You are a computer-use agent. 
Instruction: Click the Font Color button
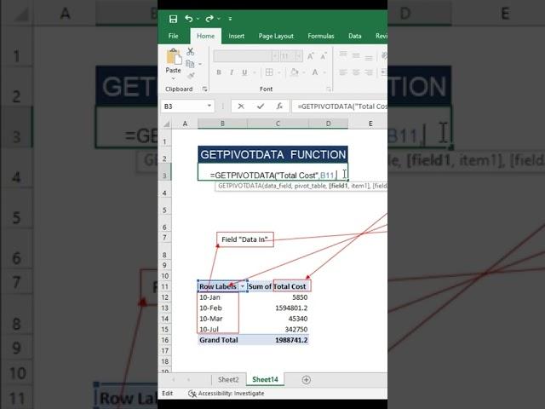point(315,72)
